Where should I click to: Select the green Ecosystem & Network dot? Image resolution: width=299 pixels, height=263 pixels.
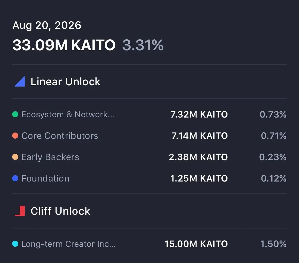click(15, 114)
